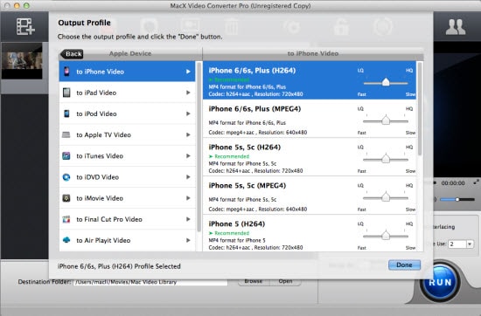Select iPhone 5s, 5c (H264) profile
Screen dimensions: 481x316
tap(310, 157)
